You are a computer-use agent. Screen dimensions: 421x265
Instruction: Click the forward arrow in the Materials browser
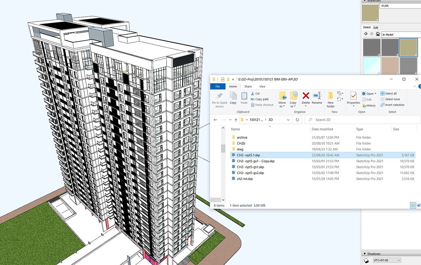coord(372,34)
